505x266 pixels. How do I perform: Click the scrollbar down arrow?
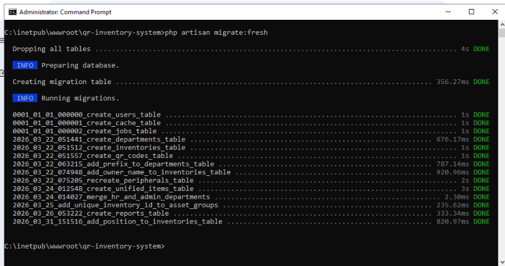tap(501, 262)
